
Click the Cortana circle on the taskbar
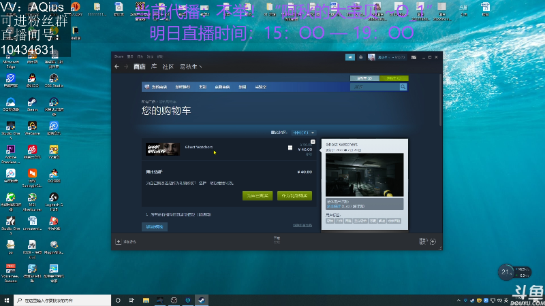click(118, 300)
